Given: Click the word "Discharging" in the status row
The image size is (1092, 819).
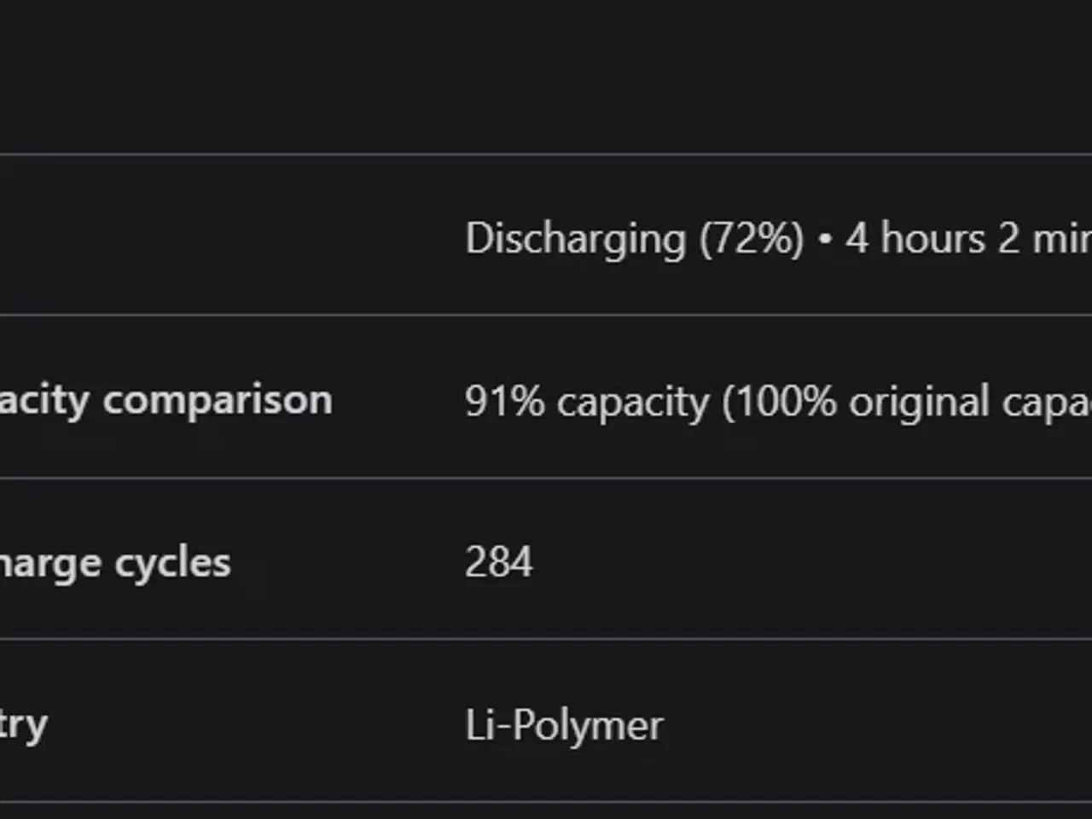Looking at the screenshot, I should pyautogui.click(x=575, y=239).
